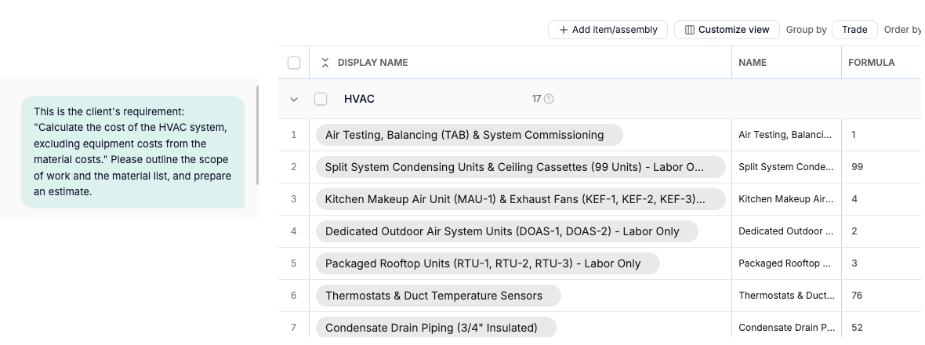Image resolution: width=925 pixels, height=345 pixels.
Task: Click the Name cell 'Air Testing, Balanci...'
Action: tap(786, 135)
